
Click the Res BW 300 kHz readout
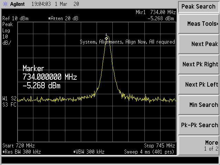pyautogui.click(x=19, y=152)
